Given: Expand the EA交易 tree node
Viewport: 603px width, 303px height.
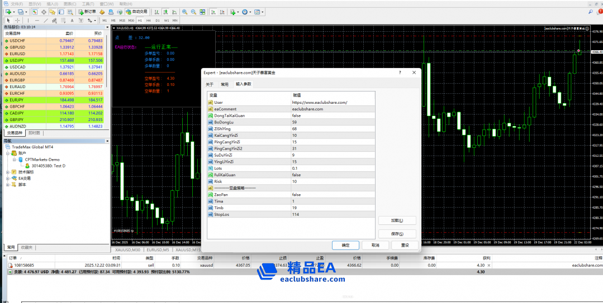Looking at the screenshot, I should [x=8, y=178].
